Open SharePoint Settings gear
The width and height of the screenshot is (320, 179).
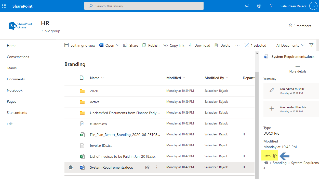259,6
